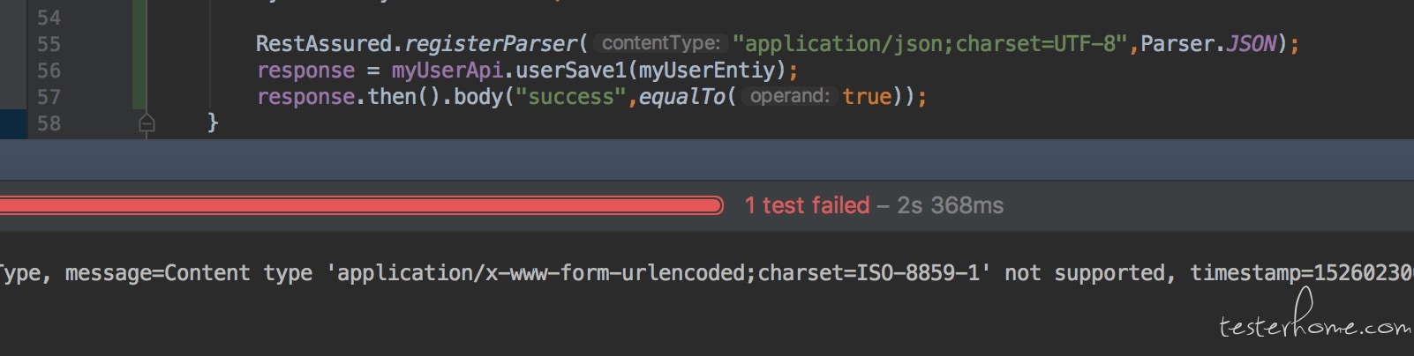Click '1 test failed' status text
1414x356 pixels.
click(x=807, y=205)
